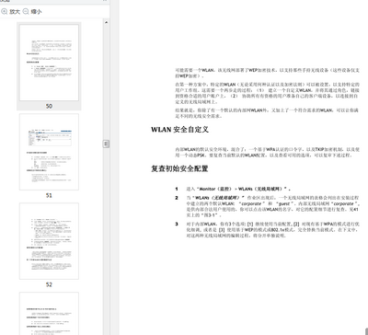Click the thumbnail panel splitter handle
This screenshot has height=335, width=368.
[x=106, y=144]
